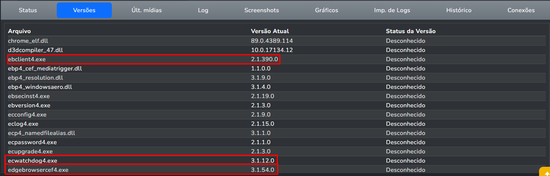Switch to the Histórico tab
This screenshot has height=176, width=550.
pos(459,10)
